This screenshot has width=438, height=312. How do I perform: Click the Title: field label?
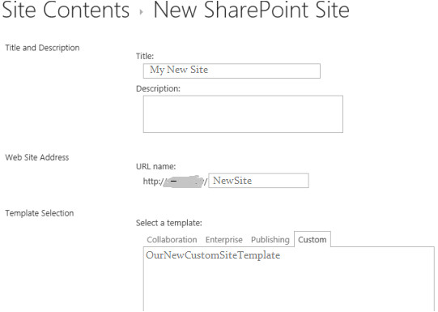[145, 56]
